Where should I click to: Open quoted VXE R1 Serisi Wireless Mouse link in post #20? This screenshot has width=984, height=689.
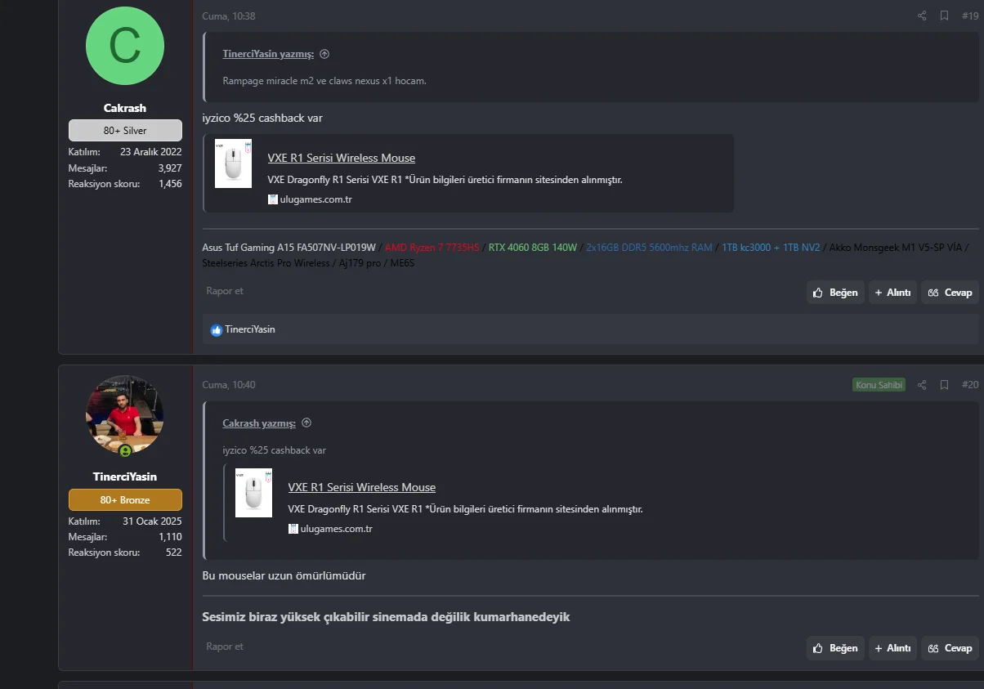coord(361,487)
